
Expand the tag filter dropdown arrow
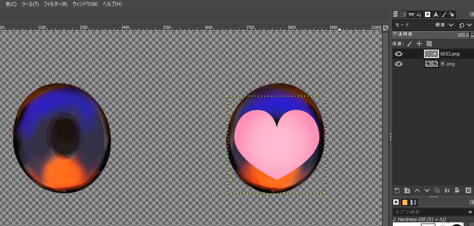point(470,212)
